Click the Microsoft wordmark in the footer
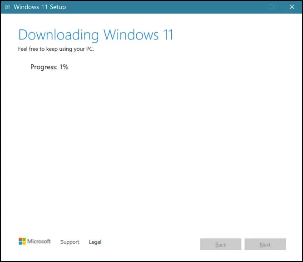 [x=39, y=242]
